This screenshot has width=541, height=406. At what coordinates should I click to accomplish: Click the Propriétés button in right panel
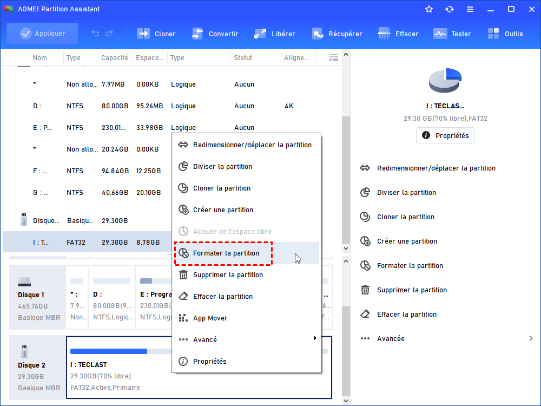click(445, 135)
